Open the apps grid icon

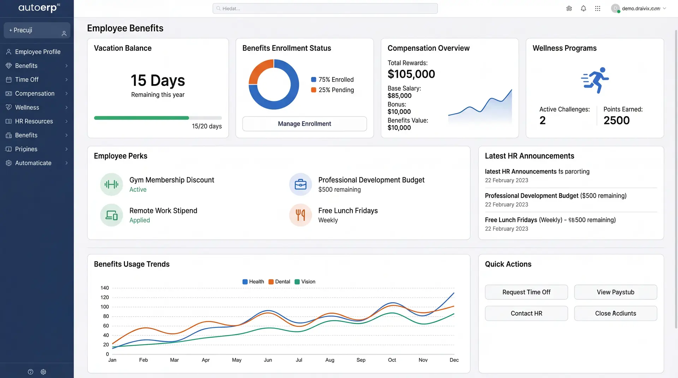click(x=597, y=8)
